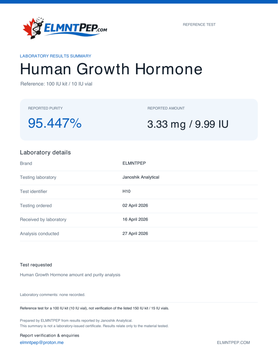The width and height of the screenshot is (278, 359).
Task: Open the elmntpep@proton.me email link
Action: point(42,343)
